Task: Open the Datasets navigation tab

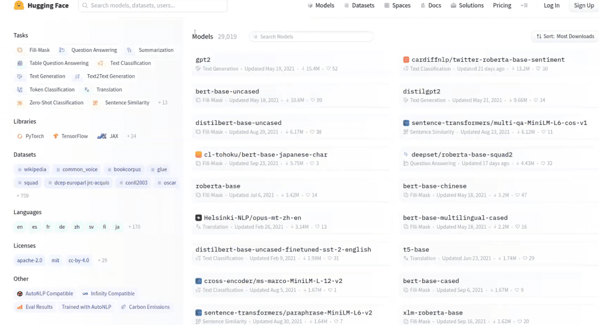Action: point(359,5)
